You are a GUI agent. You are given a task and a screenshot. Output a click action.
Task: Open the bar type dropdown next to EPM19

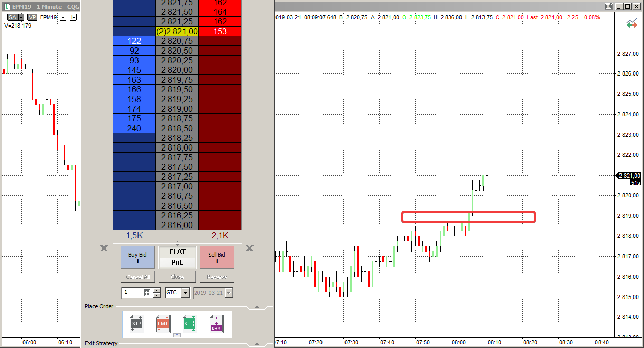[73, 17]
